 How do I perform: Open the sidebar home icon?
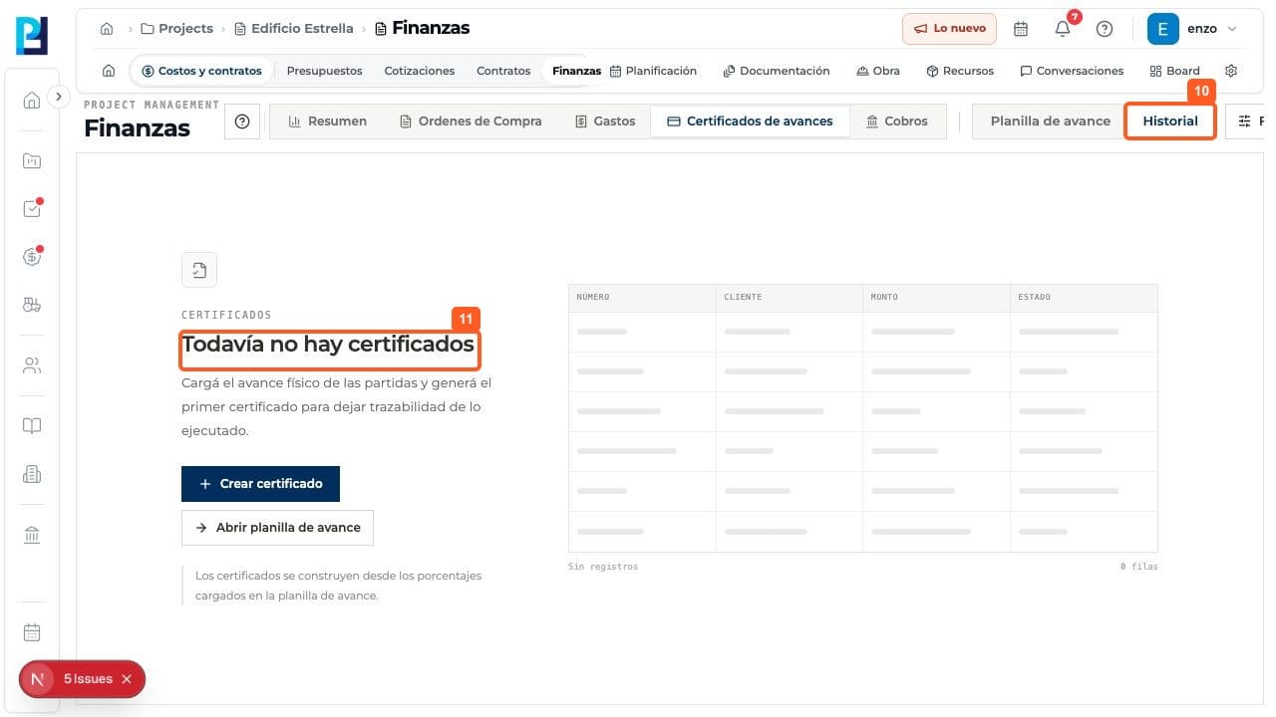click(32, 100)
